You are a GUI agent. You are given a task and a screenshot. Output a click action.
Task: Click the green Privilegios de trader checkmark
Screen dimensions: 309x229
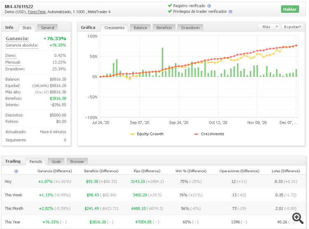(170, 11)
